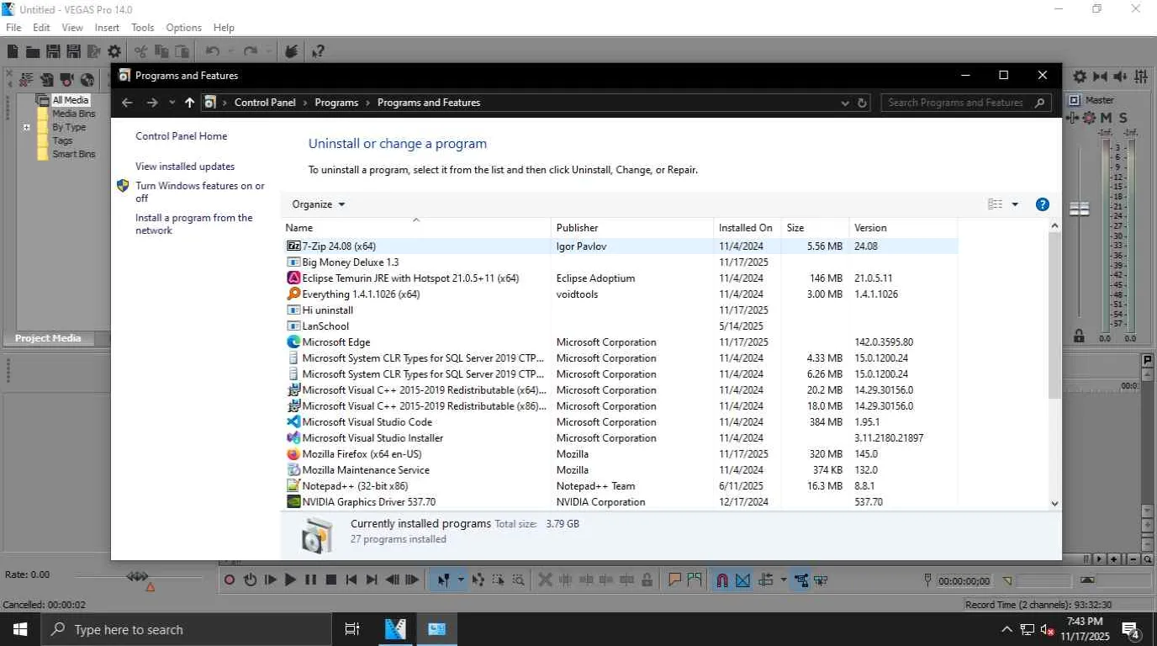Select the Media Bins folder in Project Media

(x=74, y=114)
